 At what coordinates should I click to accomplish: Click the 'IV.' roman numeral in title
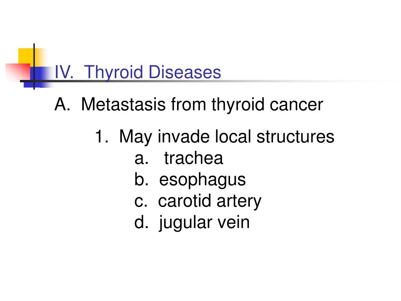point(64,72)
